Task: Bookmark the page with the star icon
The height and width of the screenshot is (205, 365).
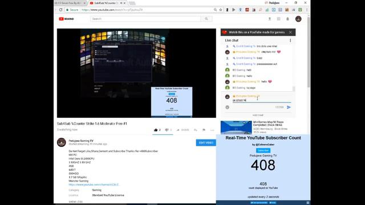Action: (x=221, y=10)
